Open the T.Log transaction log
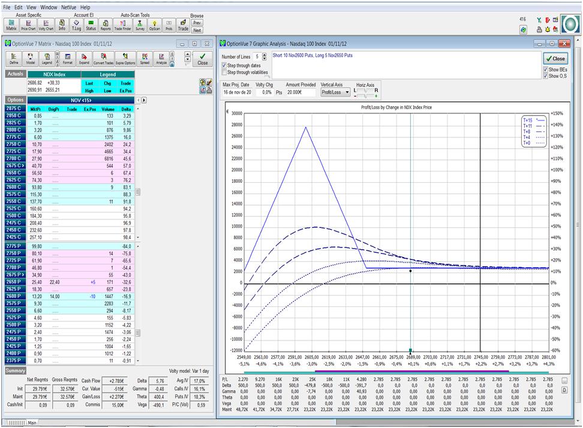The image size is (583, 428). pyautogui.click(x=76, y=25)
